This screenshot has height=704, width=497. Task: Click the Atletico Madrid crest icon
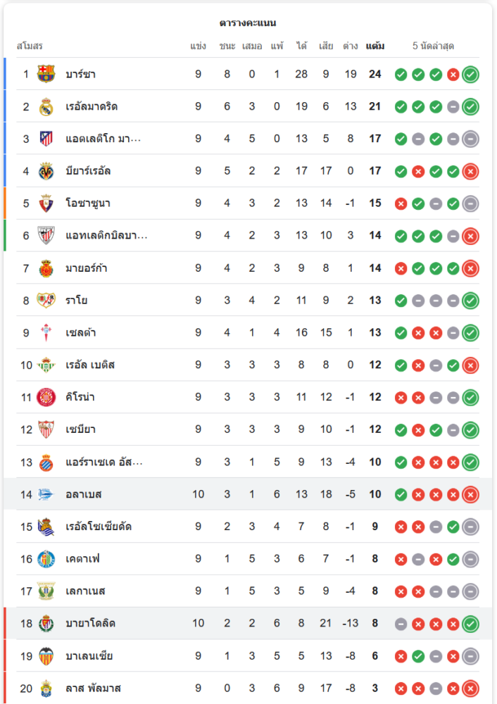46,139
